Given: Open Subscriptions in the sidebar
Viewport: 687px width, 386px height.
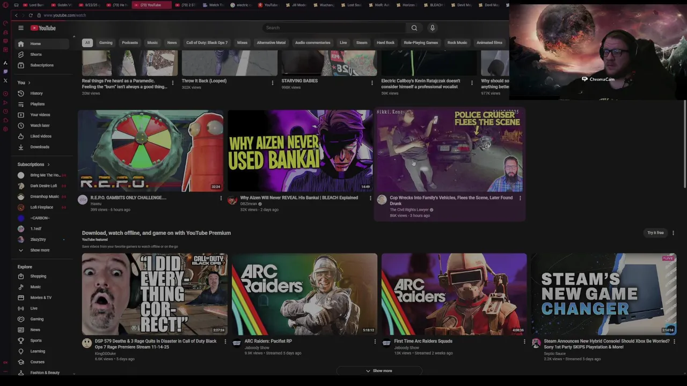Looking at the screenshot, I should point(41,65).
